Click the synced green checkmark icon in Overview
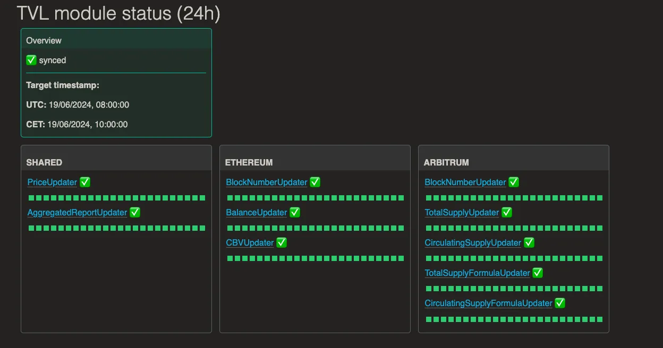 [x=31, y=60]
